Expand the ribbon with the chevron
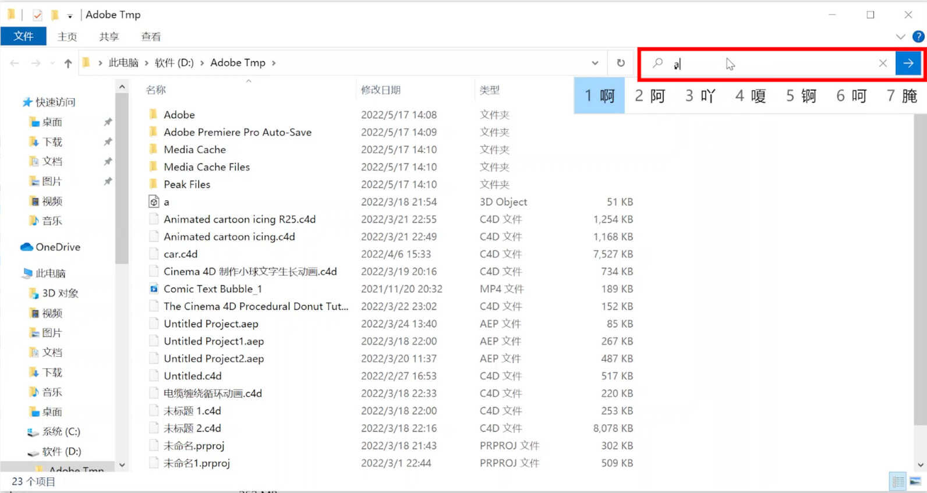Screen dimensions: 927x493 900,37
